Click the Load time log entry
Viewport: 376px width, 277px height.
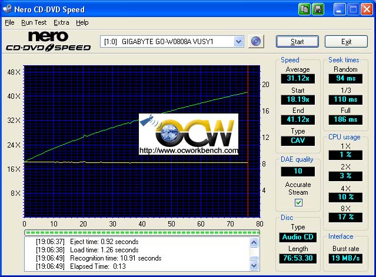(x=87, y=250)
